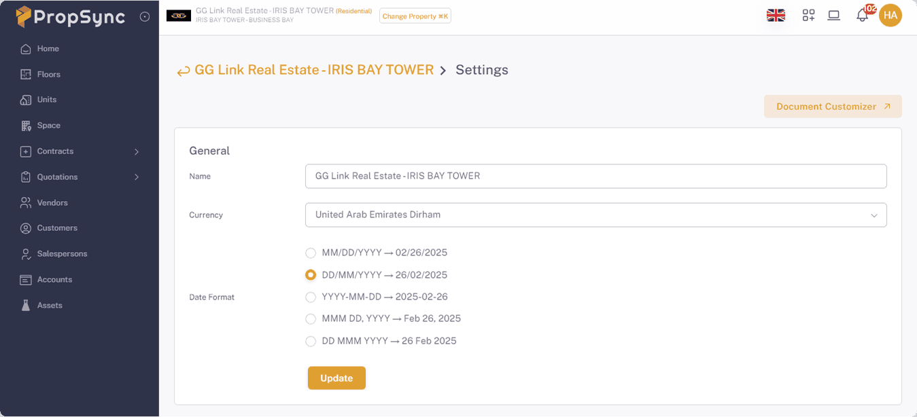The height and width of the screenshot is (417, 917).
Task: Select DD/MM/YYYY date format
Action: pyautogui.click(x=311, y=275)
